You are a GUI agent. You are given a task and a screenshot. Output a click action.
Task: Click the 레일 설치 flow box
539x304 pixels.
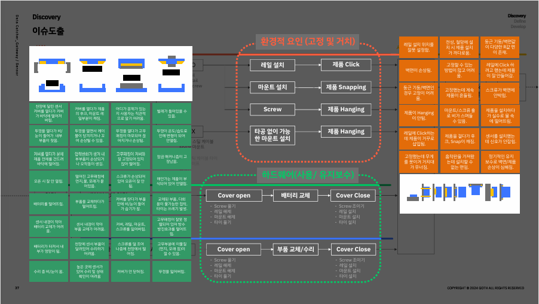(x=272, y=65)
